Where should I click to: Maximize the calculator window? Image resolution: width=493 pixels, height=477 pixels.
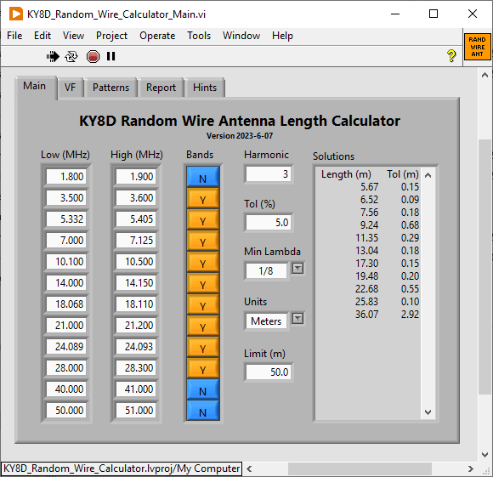tap(433, 14)
